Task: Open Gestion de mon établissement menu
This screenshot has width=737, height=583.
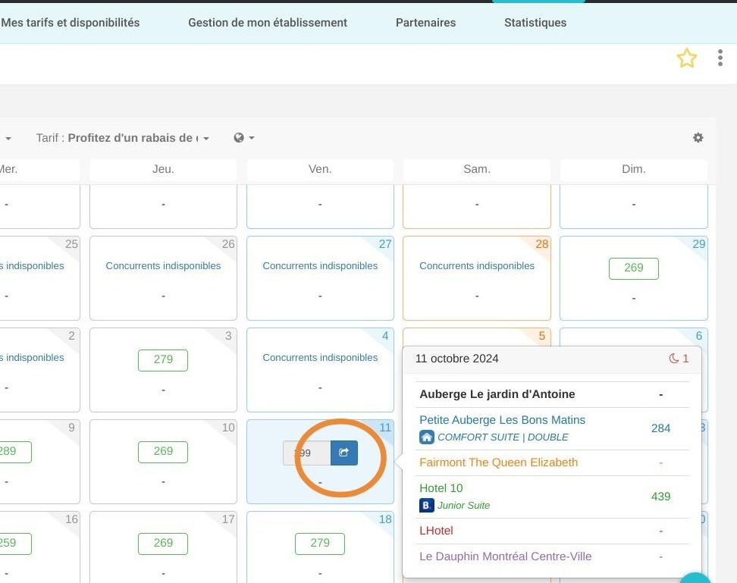Action: (x=268, y=23)
